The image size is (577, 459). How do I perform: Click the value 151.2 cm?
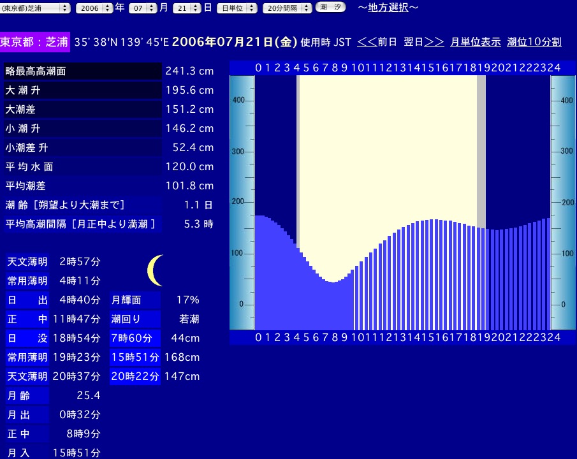(x=189, y=109)
